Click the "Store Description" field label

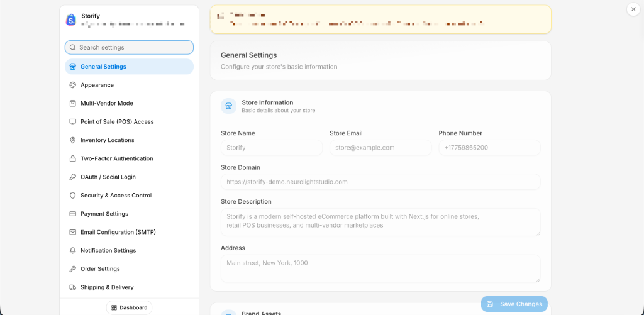coord(246,202)
